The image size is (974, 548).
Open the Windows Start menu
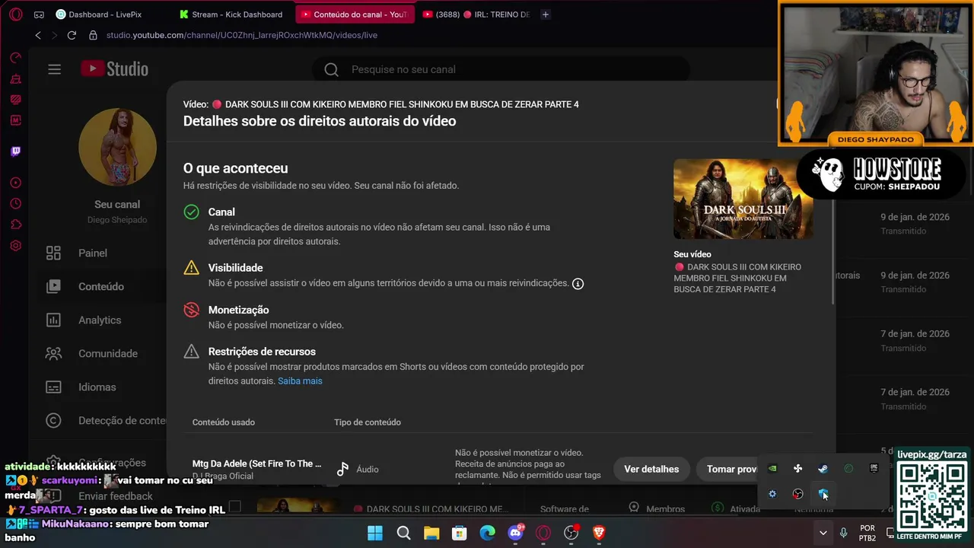tap(375, 533)
